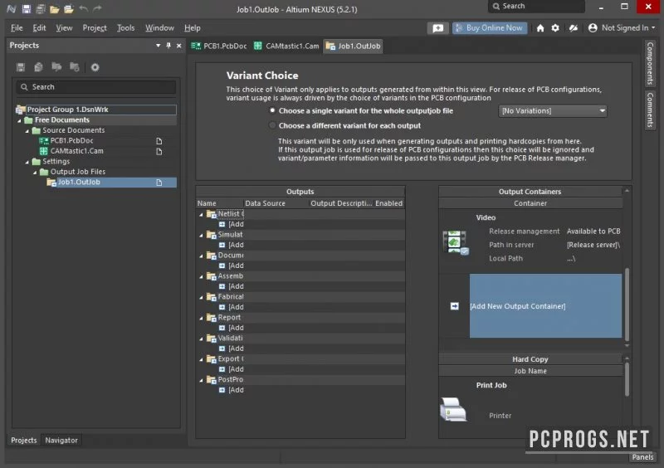The image size is (664, 468).
Task: Open the settings gear in top bar
Action: pos(555,28)
